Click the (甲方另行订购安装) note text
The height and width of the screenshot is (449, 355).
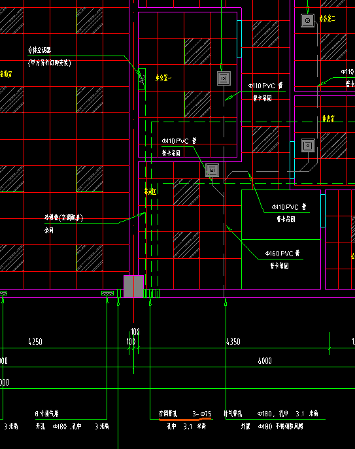click(x=50, y=63)
